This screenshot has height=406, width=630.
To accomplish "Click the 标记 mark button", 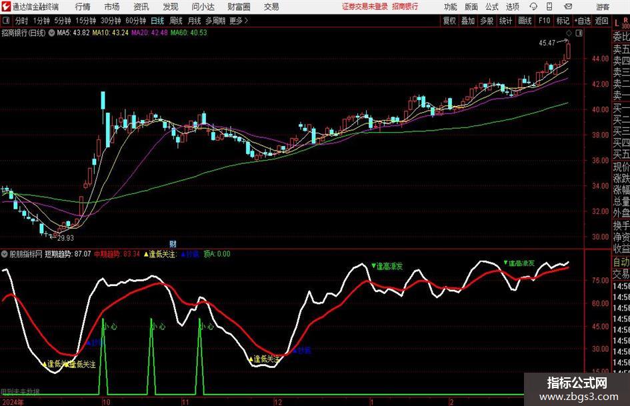I will point(563,21).
